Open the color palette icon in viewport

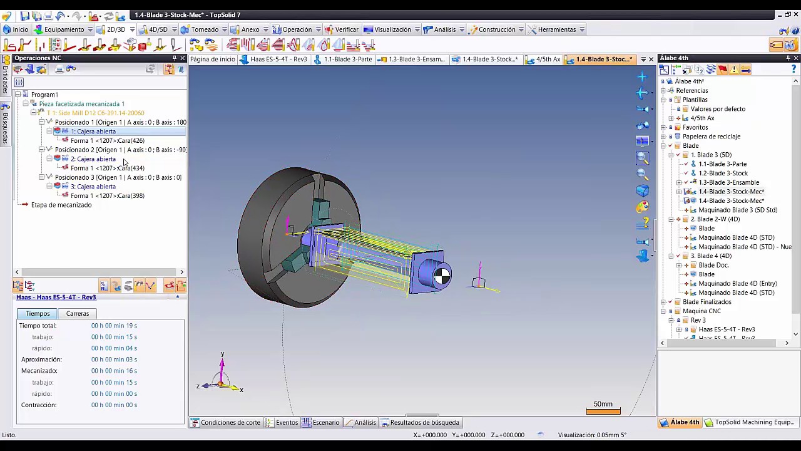click(x=642, y=207)
